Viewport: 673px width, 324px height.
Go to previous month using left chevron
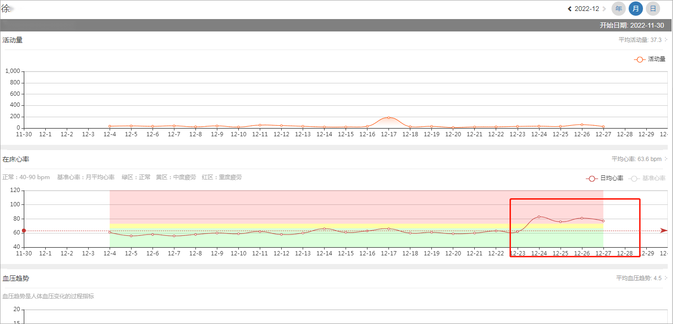[570, 9]
